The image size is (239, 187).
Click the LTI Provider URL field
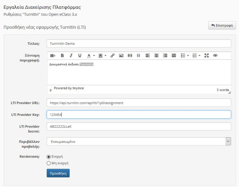pos(139,103)
